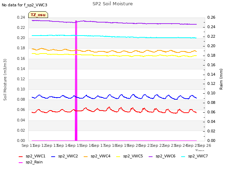Click the chart title SP2 Soil Moisture
Viewport: 226px width, 169px height.
click(113, 4)
